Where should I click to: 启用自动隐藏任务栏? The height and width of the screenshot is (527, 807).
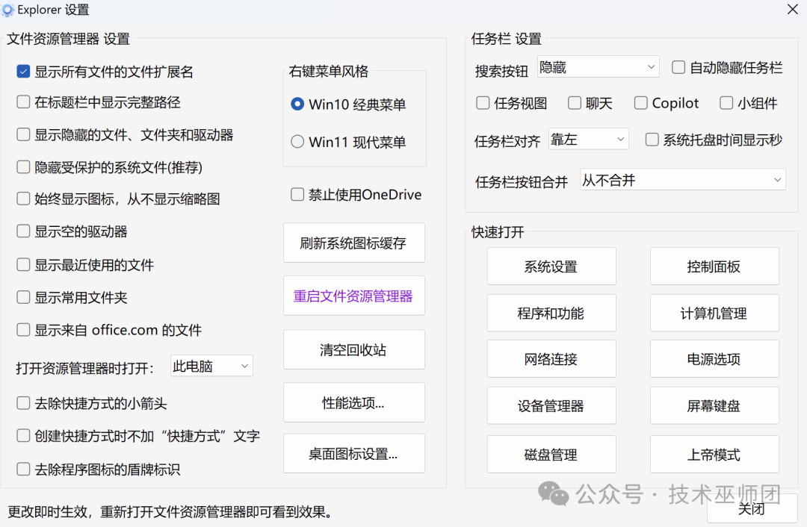pos(678,67)
